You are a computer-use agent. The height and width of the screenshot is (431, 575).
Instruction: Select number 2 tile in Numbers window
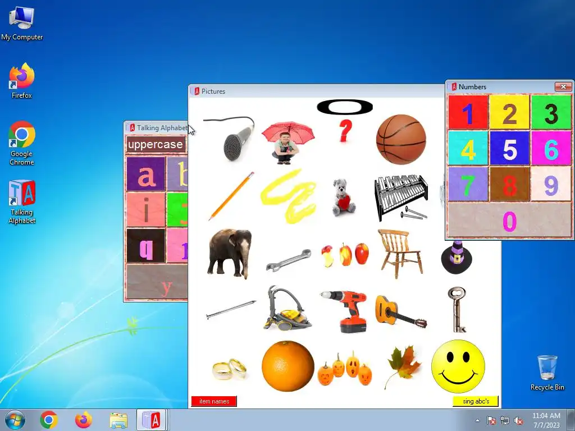pyautogui.click(x=509, y=112)
